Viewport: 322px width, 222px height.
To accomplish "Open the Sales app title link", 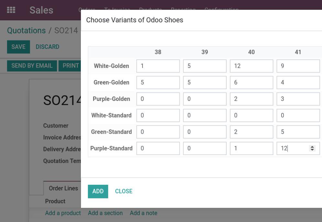I will [x=41, y=10].
